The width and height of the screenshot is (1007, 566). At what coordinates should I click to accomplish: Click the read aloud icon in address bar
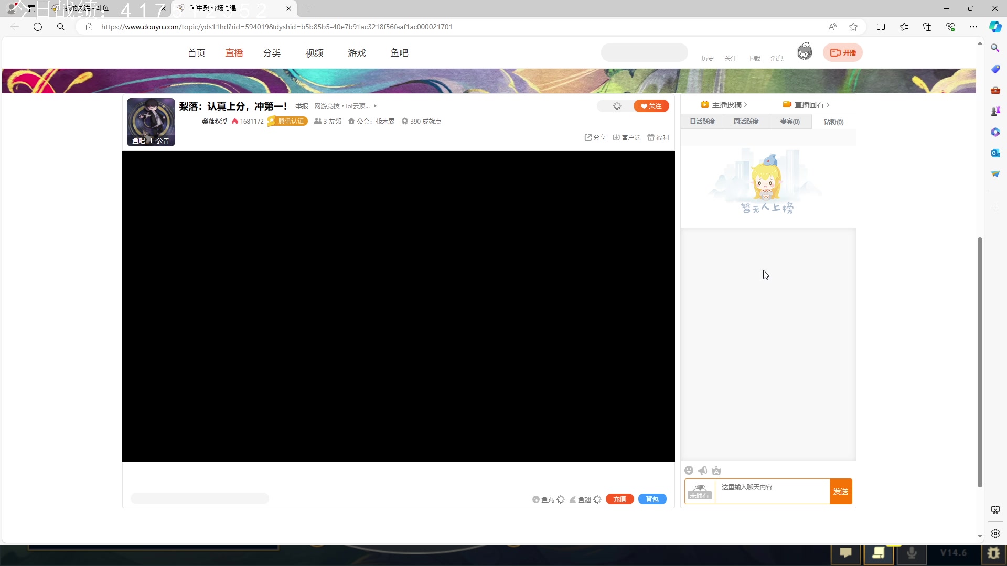point(832,27)
